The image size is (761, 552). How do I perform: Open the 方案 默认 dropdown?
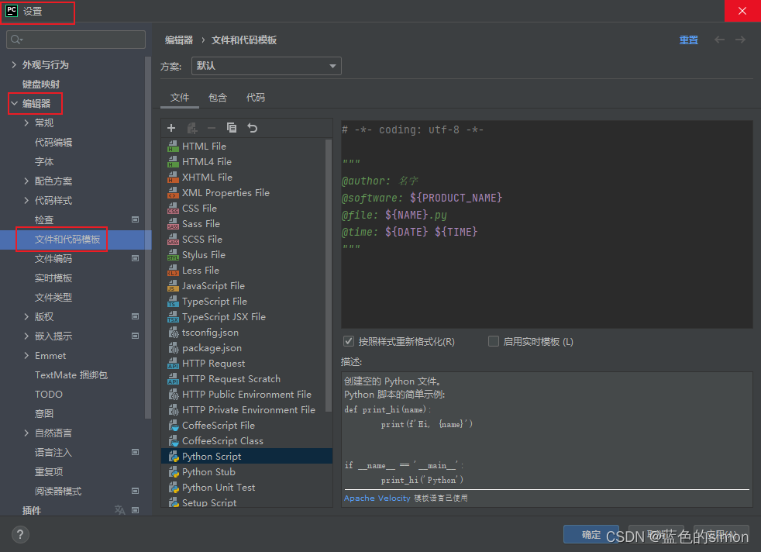[x=267, y=66]
